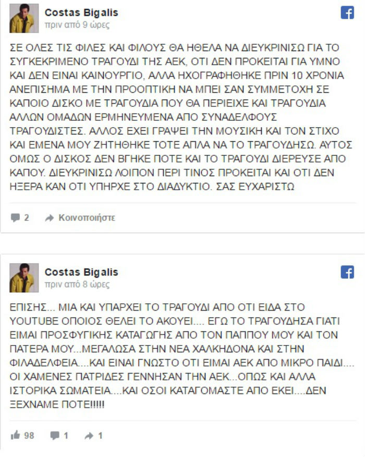Open Costas Bigalis name link, first post
This screenshot has width=365, height=457.
click(81, 13)
